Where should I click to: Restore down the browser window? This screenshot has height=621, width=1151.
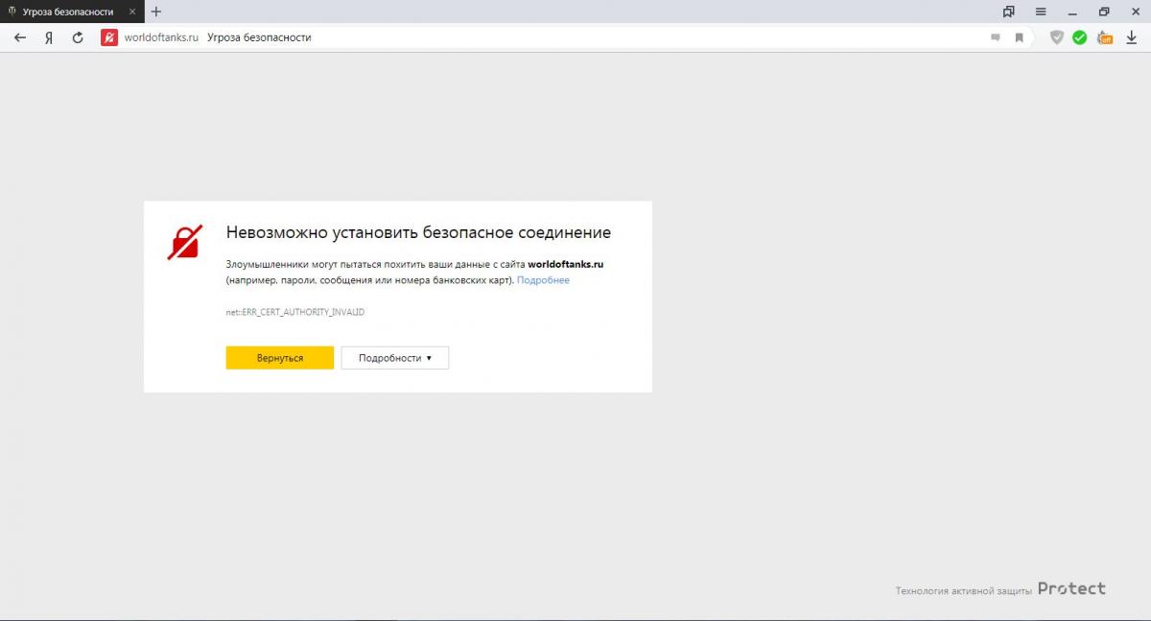click(x=1104, y=12)
